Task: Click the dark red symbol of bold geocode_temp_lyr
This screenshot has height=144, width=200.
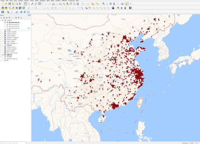Action: [x=7, y=22]
